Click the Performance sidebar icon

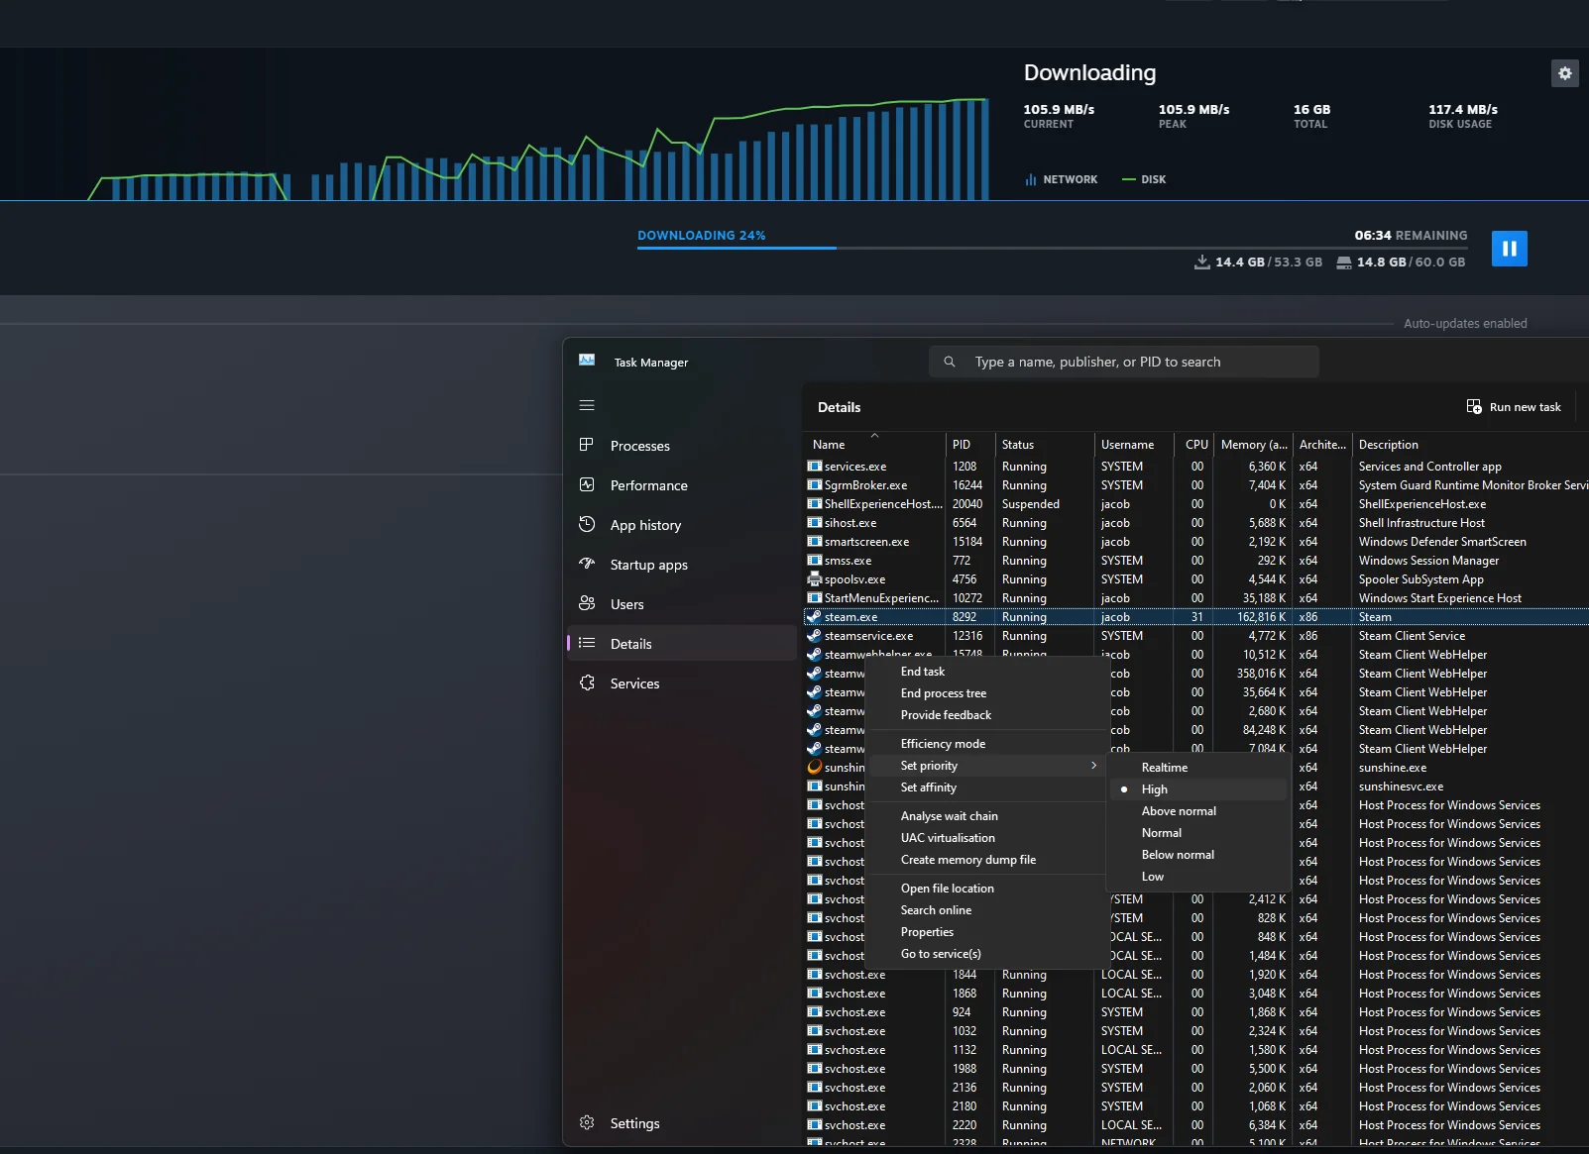pos(587,485)
